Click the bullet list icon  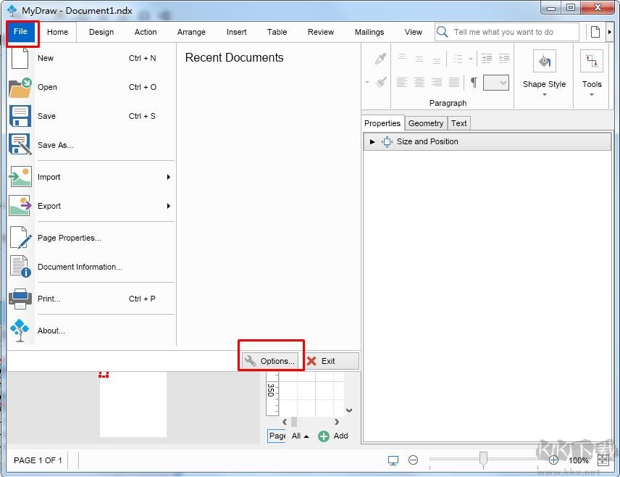[458, 59]
